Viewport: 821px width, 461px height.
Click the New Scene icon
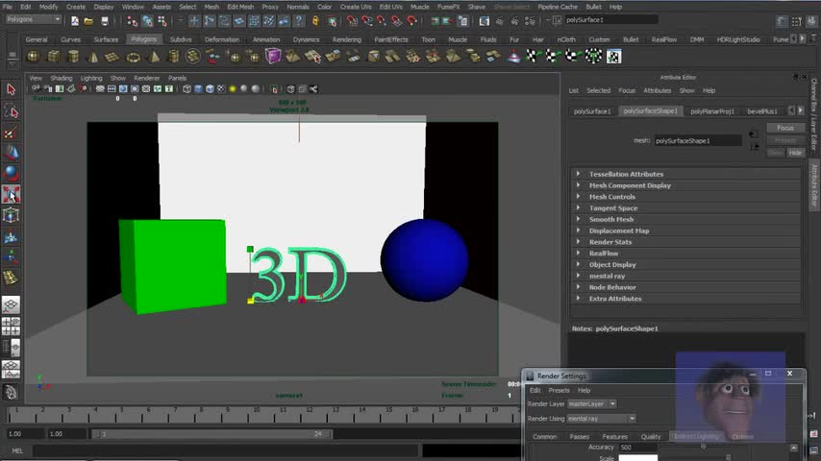point(74,21)
